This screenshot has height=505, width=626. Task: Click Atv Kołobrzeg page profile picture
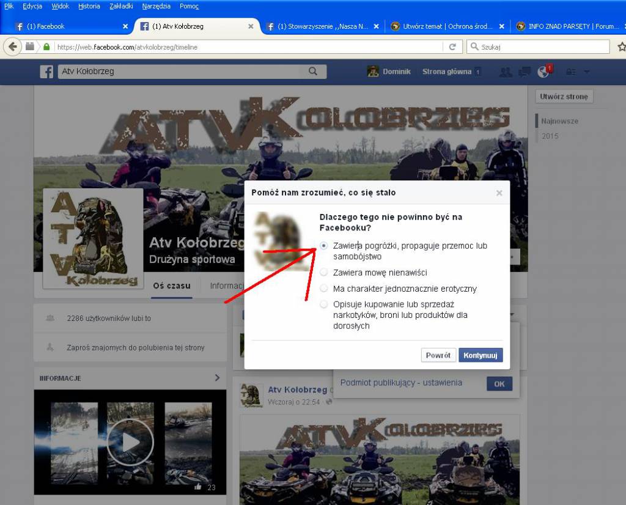click(93, 238)
